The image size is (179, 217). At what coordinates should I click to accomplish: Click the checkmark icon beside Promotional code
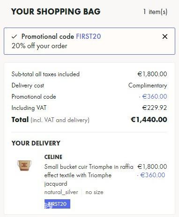click(14, 37)
